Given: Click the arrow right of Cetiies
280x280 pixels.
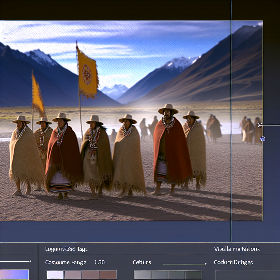Looking at the screenshot, I should tap(185, 264).
